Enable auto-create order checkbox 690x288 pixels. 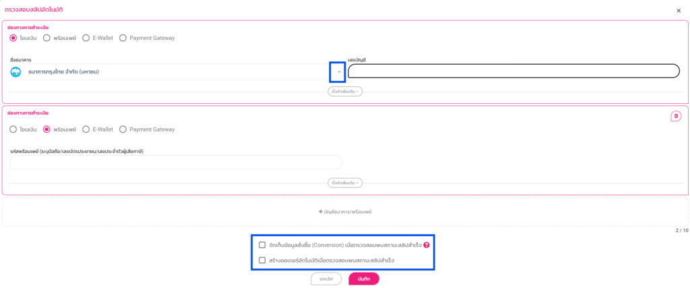pos(262,260)
